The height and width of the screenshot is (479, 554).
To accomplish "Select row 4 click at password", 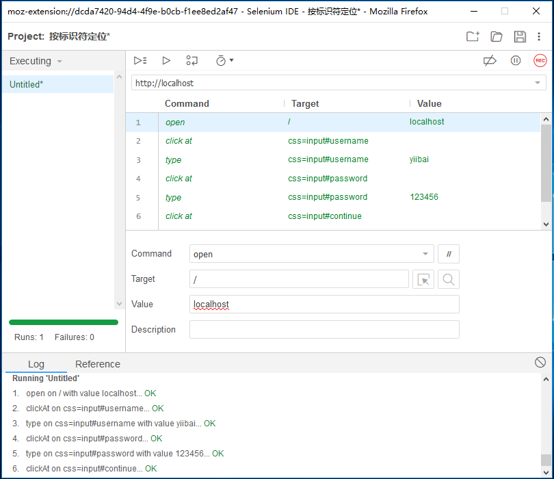I will tap(333, 179).
